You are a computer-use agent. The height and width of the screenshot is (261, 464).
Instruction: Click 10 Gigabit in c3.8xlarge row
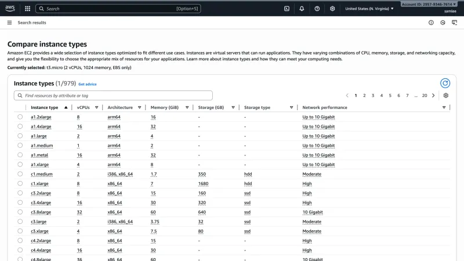point(313,212)
